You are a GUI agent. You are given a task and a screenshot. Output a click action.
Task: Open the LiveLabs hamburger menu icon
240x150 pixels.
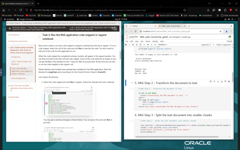pyautogui.click(x=10, y=29)
